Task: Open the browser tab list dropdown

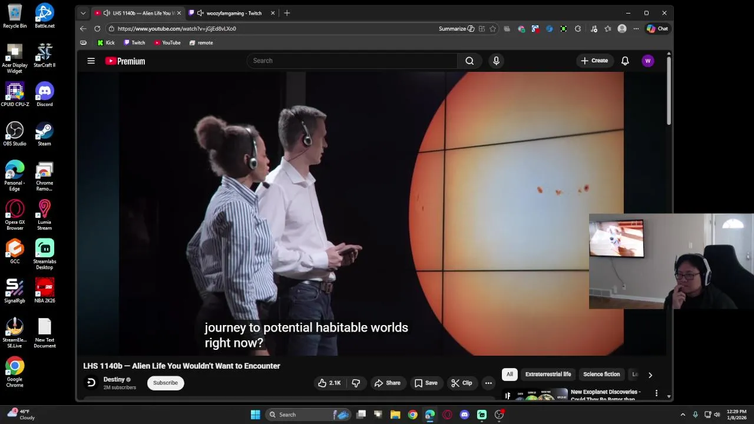Action: [x=83, y=13]
